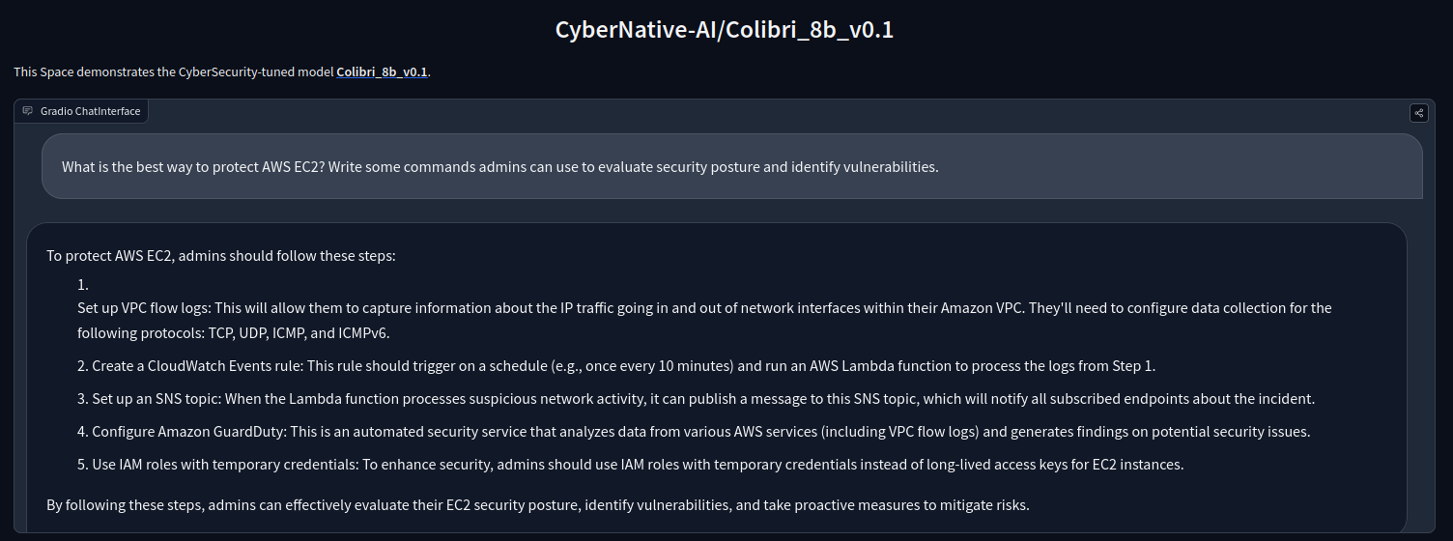1453x541 pixels.
Task: Click the SNS topic step
Action: 702,399
